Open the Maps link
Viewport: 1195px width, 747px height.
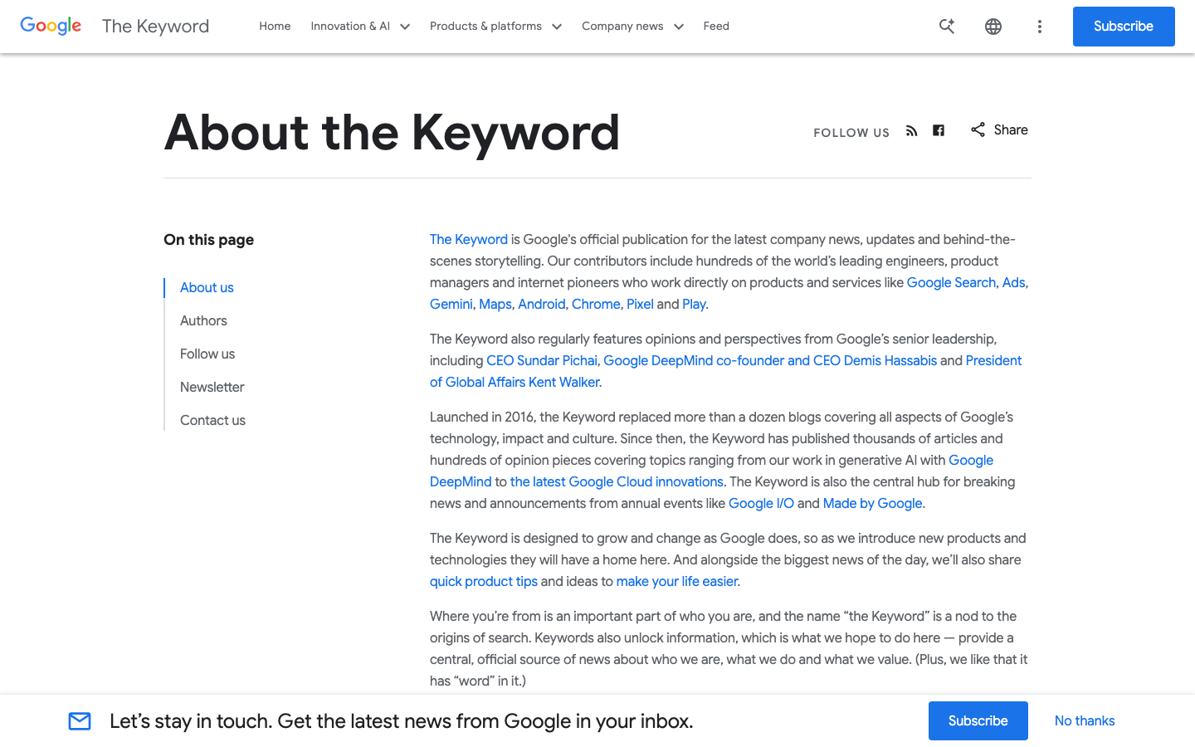(495, 304)
